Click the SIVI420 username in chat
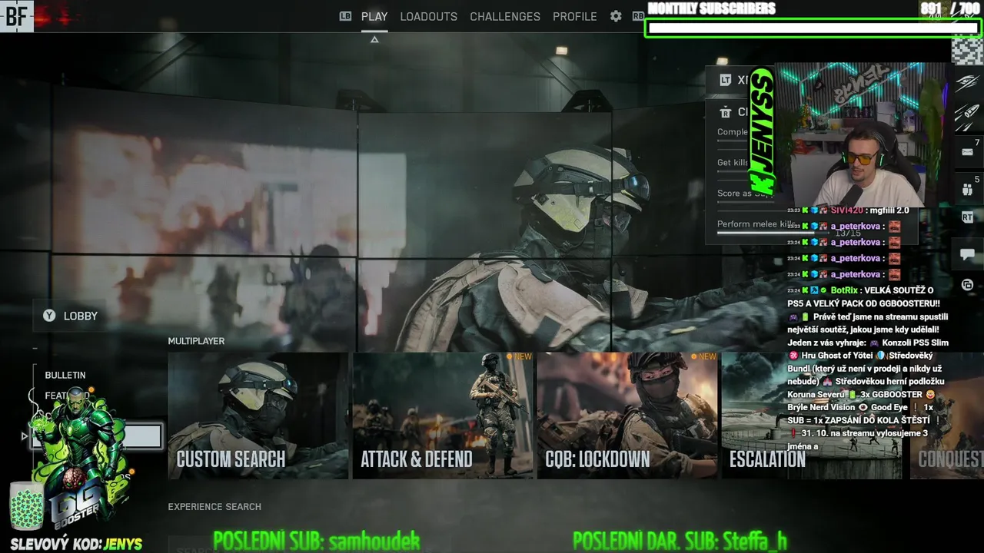This screenshot has width=984, height=553. (x=847, y=210)
